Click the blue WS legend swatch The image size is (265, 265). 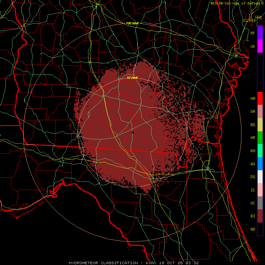260,164
